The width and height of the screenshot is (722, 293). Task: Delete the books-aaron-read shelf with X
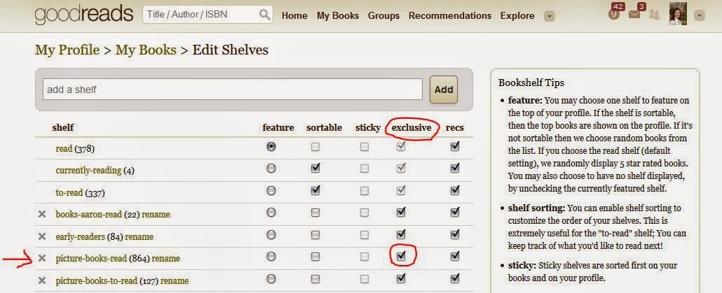41,214
